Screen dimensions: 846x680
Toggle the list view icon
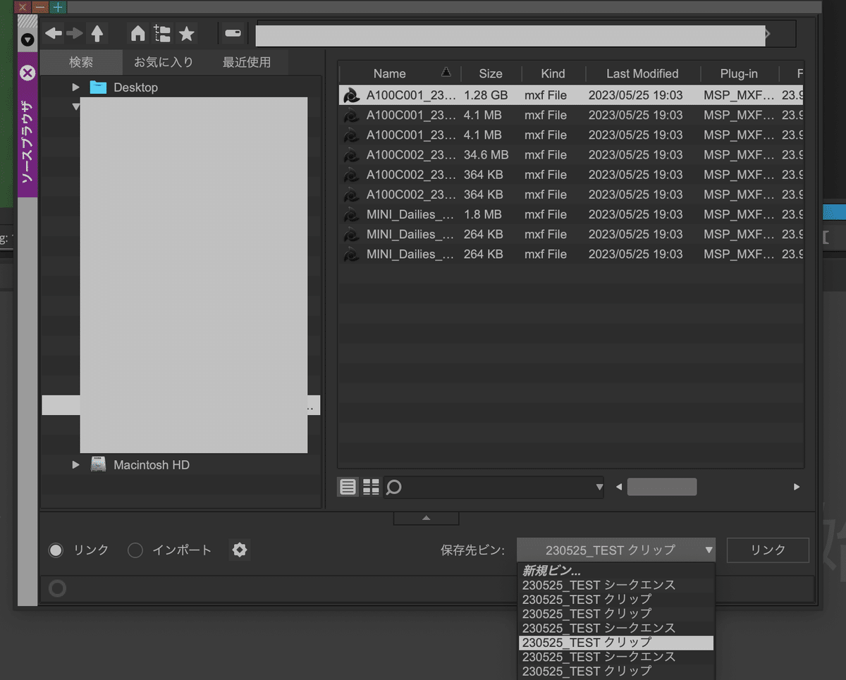(348, 487)
